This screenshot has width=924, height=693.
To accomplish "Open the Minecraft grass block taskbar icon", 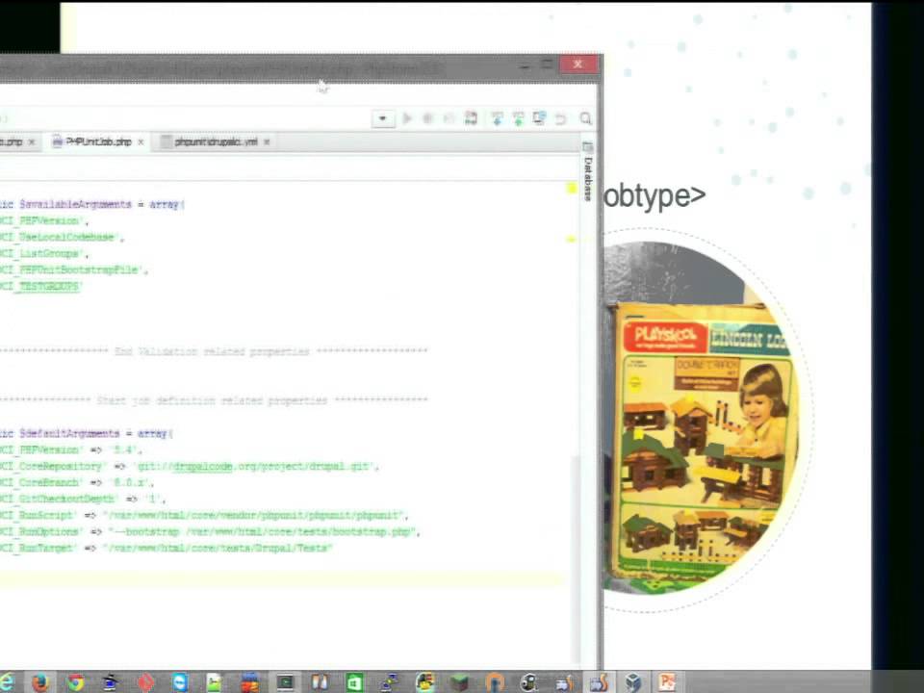I will 459,682.
